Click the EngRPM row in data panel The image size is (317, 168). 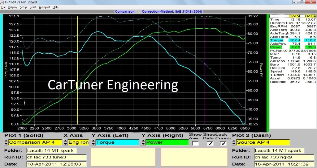point(293,27)
